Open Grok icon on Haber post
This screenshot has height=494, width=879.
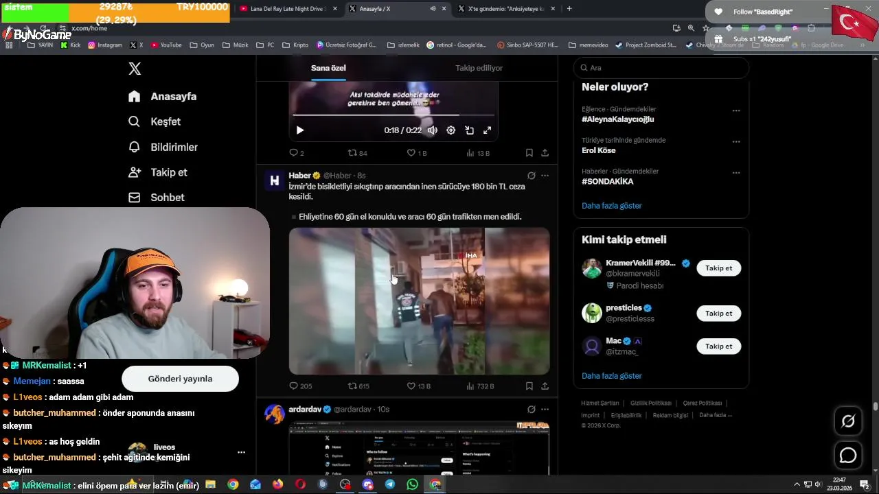(x=531, y=176)
